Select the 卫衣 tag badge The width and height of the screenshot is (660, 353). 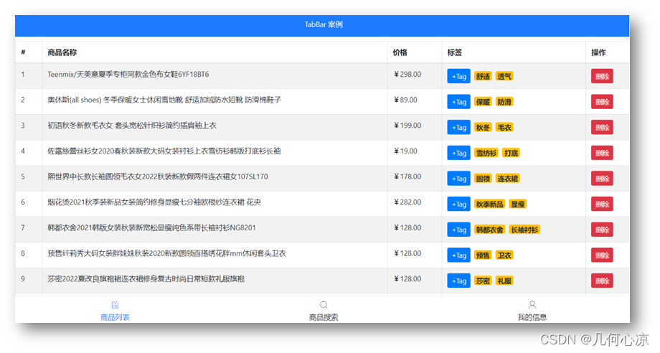click(504, 255)
